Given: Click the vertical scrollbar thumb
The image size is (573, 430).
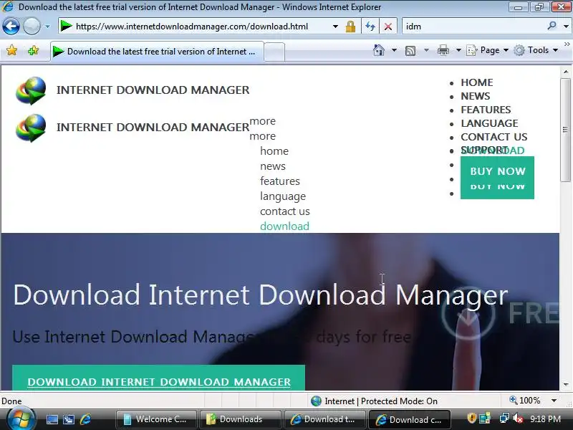Looking at the screenshot, I should 566,130.
